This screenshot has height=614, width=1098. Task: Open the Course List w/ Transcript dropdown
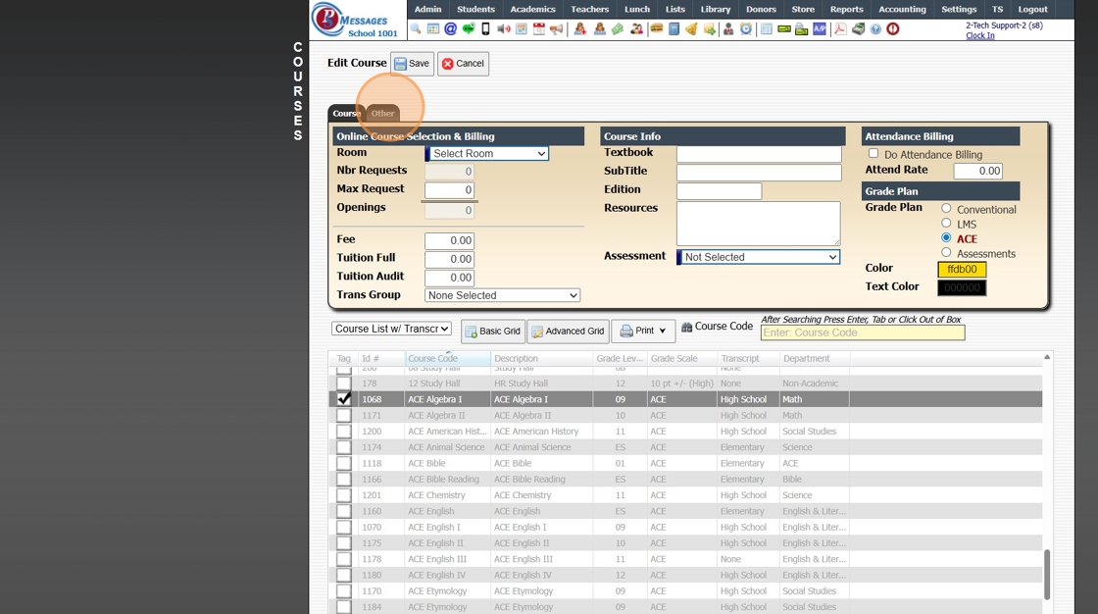(x=391, y=329)
